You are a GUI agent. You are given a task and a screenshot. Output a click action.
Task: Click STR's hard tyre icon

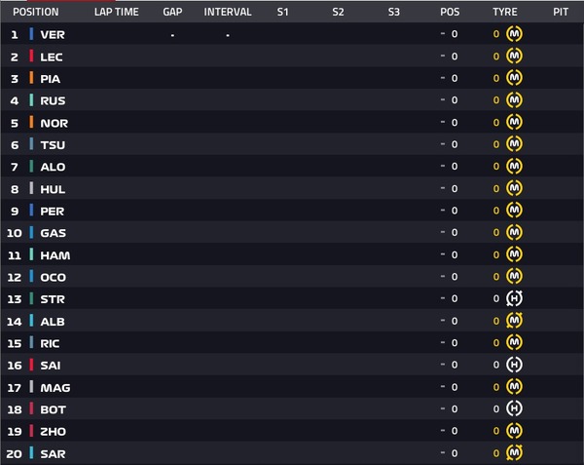(x=514, y=298)
